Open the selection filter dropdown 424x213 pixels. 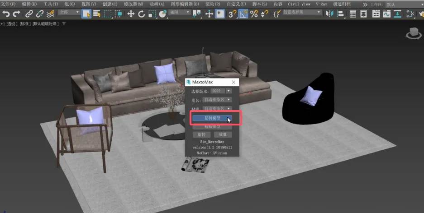[69, 12]
